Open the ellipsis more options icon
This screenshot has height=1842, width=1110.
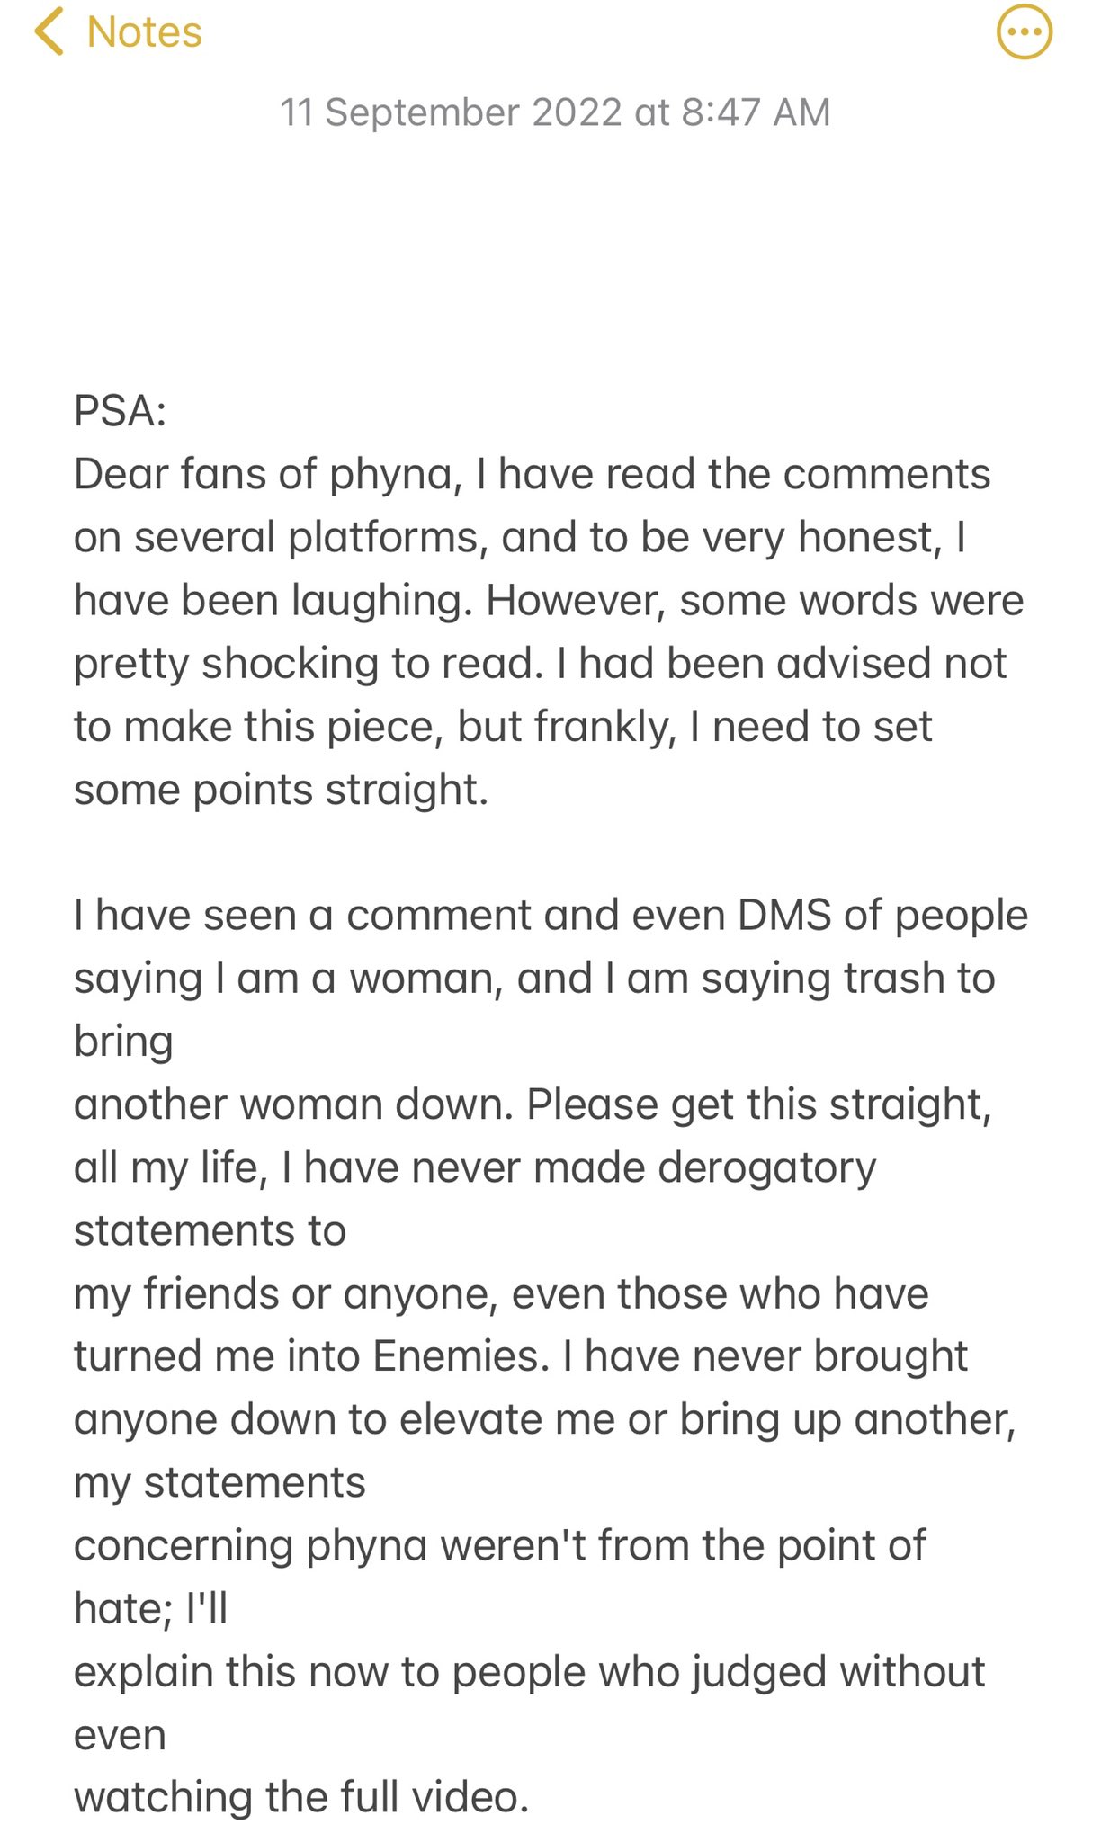tap(1025, 32)
